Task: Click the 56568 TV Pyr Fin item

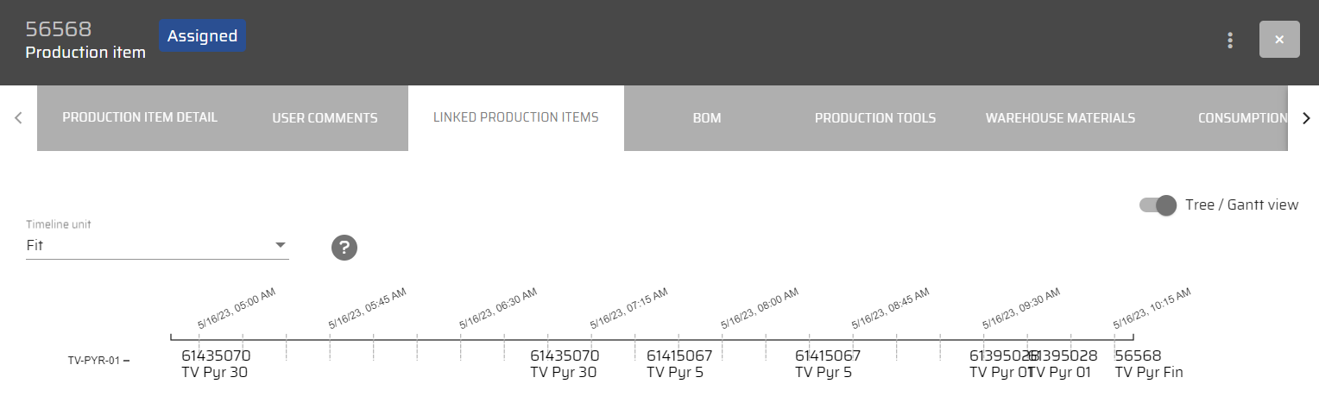Action: pyautogui.click(x=1148, y=363)
